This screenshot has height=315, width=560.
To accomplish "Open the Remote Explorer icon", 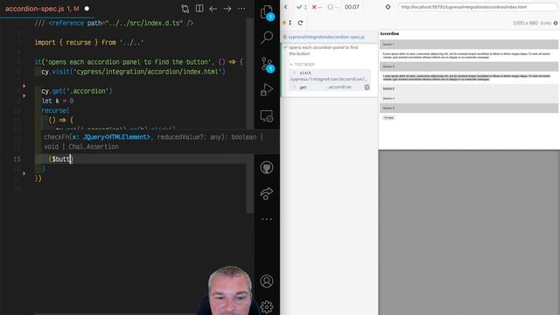I will tap(266, 115).
